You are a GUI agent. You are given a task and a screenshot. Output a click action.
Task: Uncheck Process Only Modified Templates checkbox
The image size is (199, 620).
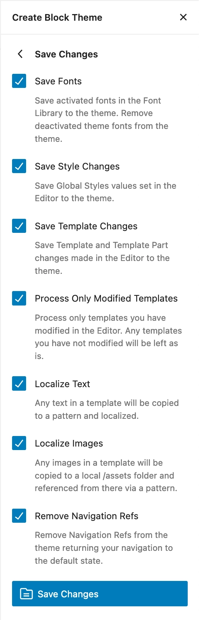click(19, 298)
